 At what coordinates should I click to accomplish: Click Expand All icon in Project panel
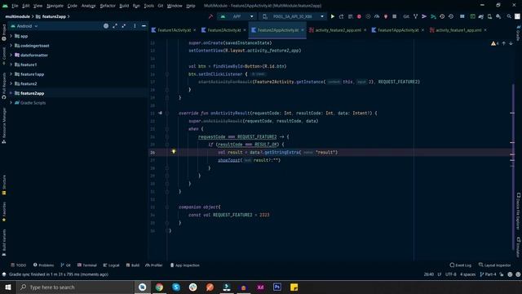click(x=115, y=26)
